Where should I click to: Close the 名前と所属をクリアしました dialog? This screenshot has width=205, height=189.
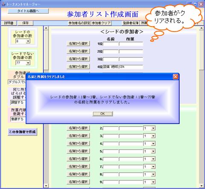tap(176, 77)
